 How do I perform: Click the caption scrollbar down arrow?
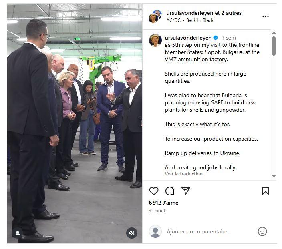pos(274,176)
